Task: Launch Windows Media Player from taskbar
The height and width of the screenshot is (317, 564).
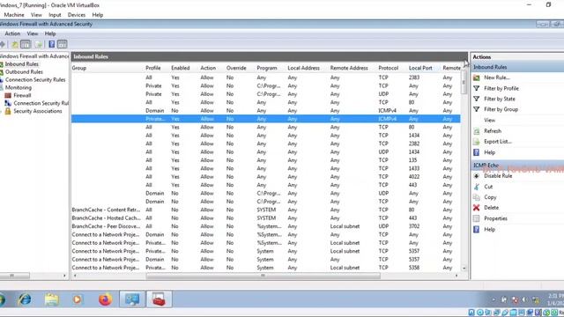Action: tap(77, 299)
